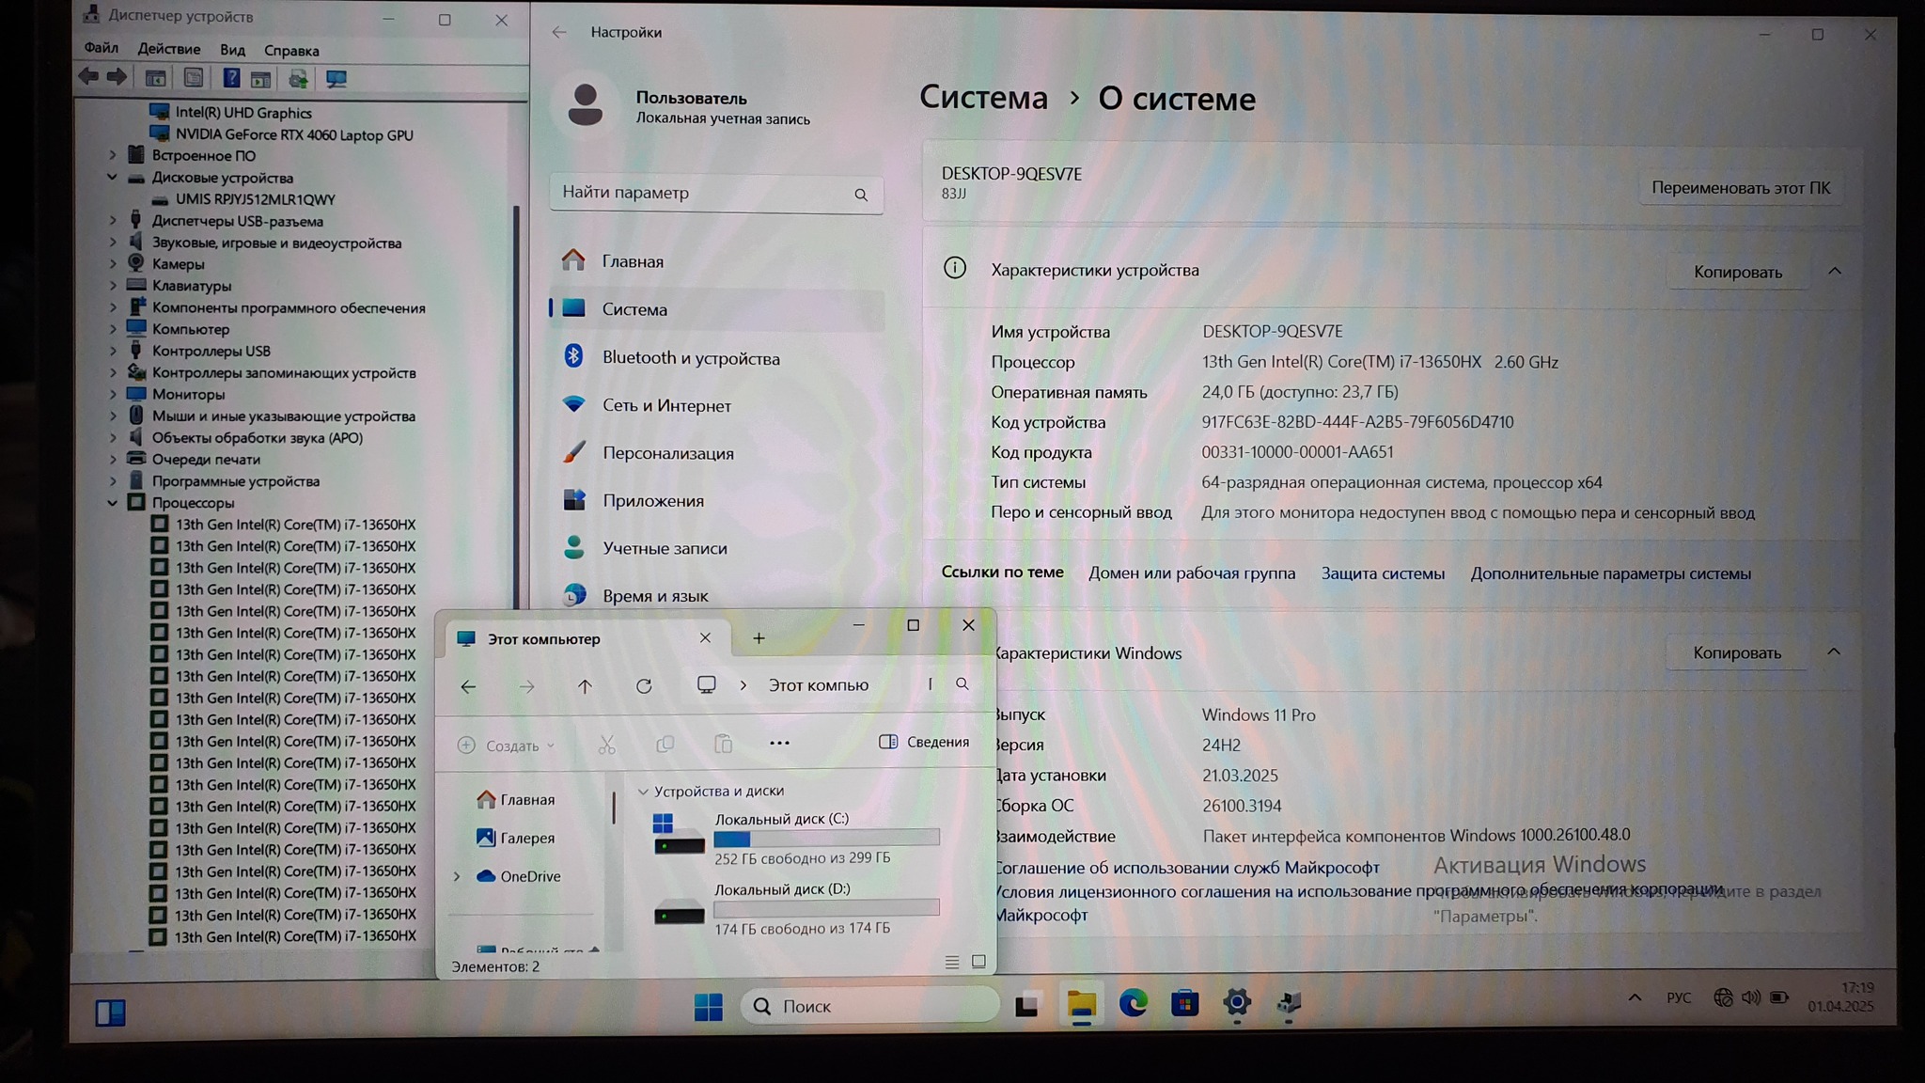Screen dimensions: 1925x1083
Task: Toggle the Сведения details pane button
Action: coord(924,742)
